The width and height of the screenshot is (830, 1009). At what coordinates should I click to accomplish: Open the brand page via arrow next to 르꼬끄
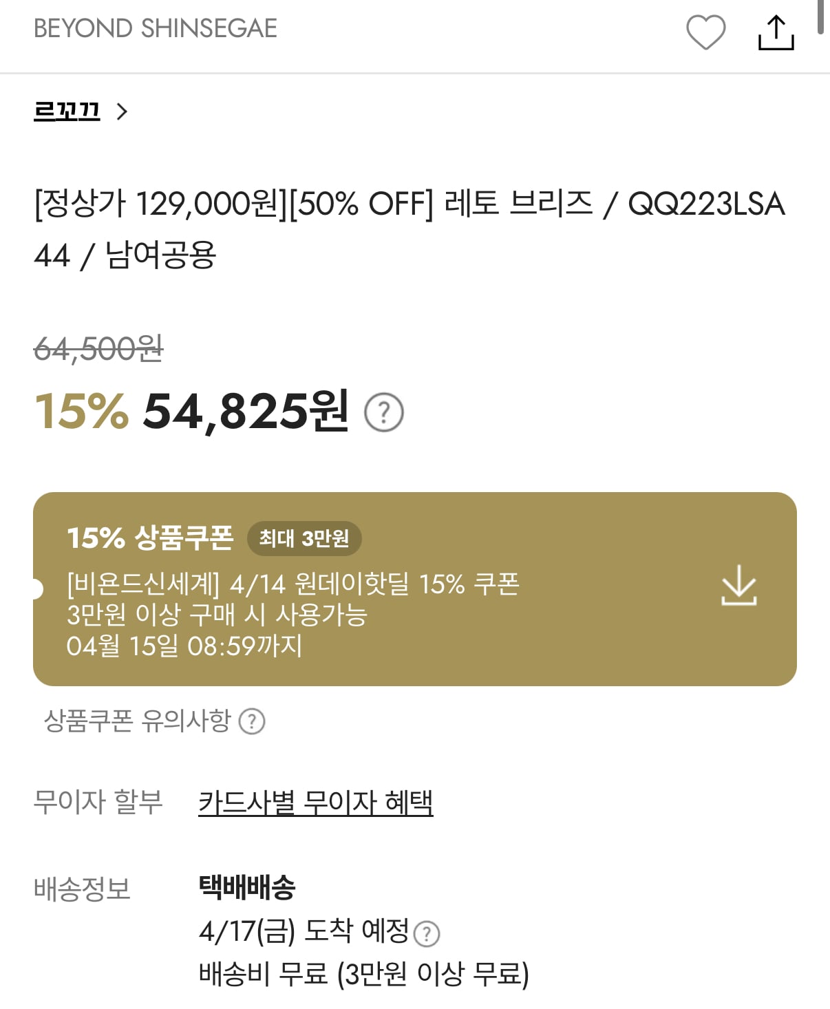point(124,111)
